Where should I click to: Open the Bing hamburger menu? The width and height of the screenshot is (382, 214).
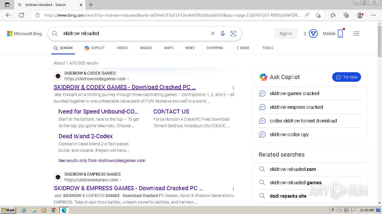[356, 34]
